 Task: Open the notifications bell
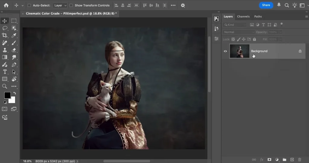pyautogui.click(x=279, y=5)
